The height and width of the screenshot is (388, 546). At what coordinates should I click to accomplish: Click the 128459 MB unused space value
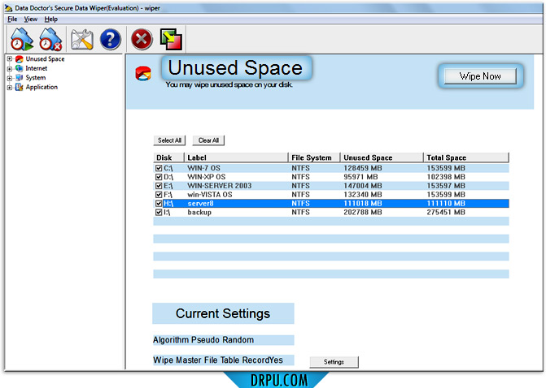363,168
